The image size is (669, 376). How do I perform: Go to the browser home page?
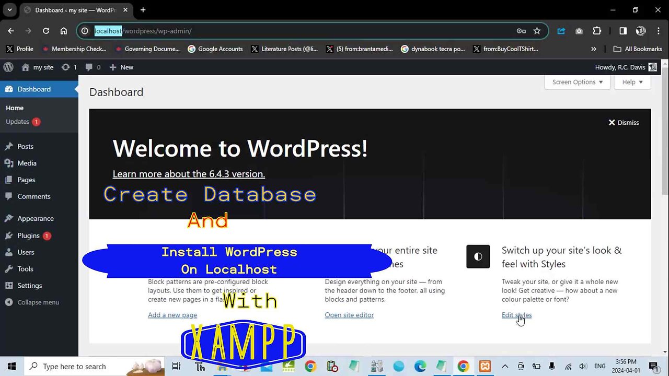(x=64, y=31)
